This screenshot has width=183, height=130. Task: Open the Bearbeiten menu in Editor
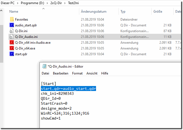click(61, 73)
